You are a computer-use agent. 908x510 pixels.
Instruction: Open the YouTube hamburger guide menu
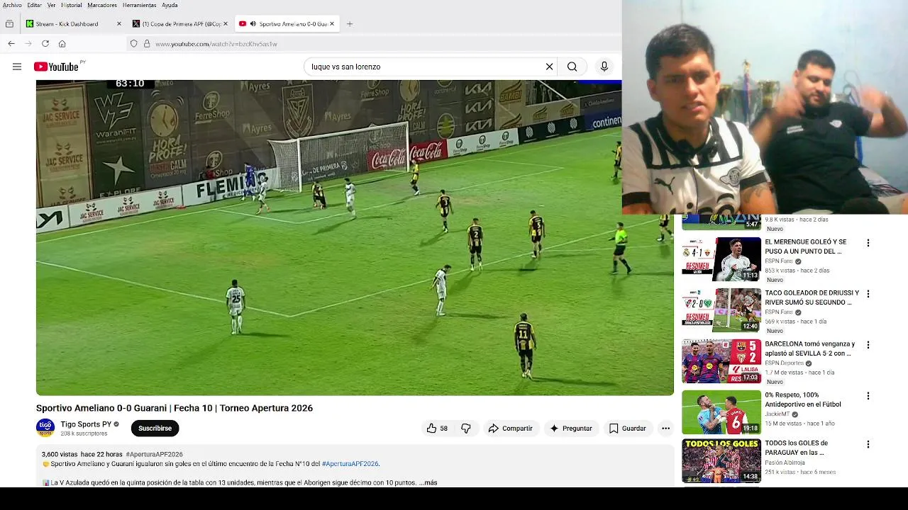point(17,67)
